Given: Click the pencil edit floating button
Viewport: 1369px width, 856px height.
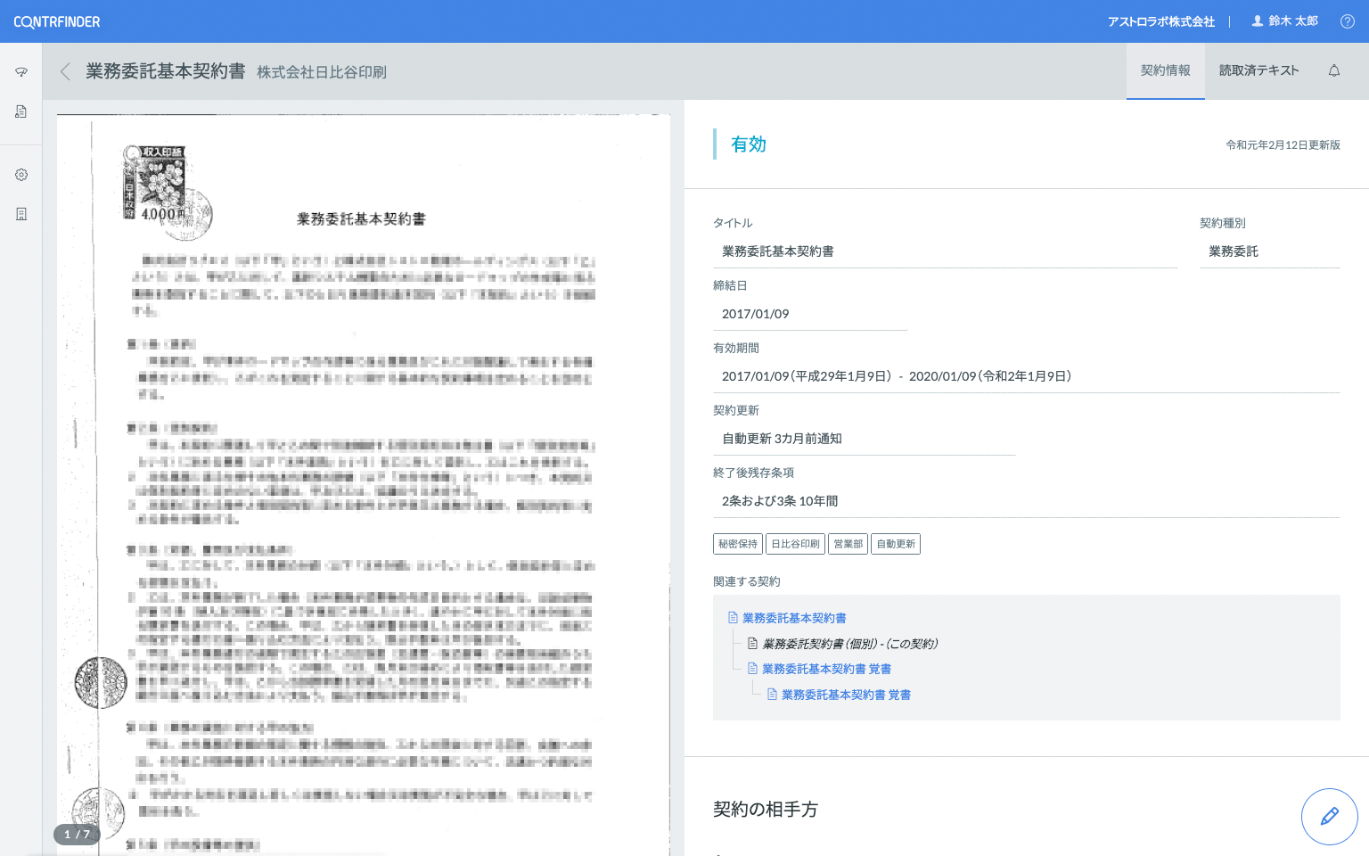Looking at the screenshot, I should (x=1329, y=816).
